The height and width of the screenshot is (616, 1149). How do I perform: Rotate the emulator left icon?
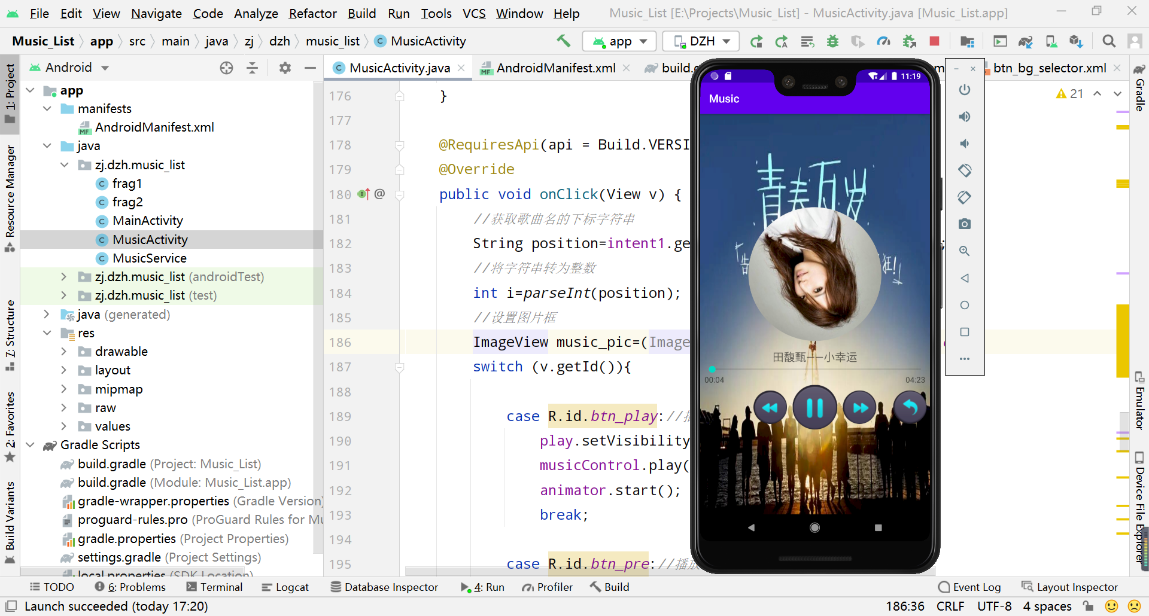[964, 170]
